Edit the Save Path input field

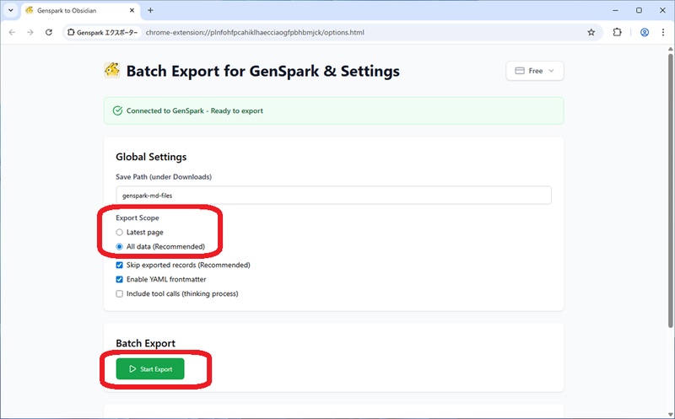pos(333,196)
